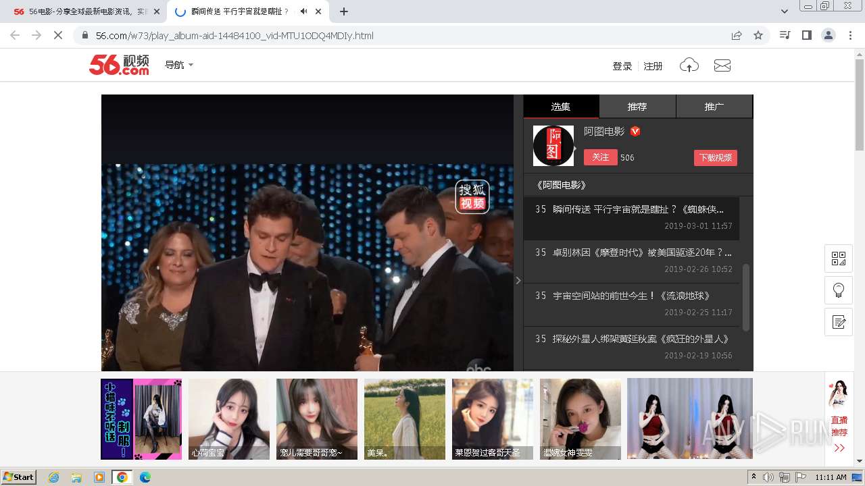Viewport: 865px width, 486px height.
Task: Stop loading the page
Action: pos(58,35)
